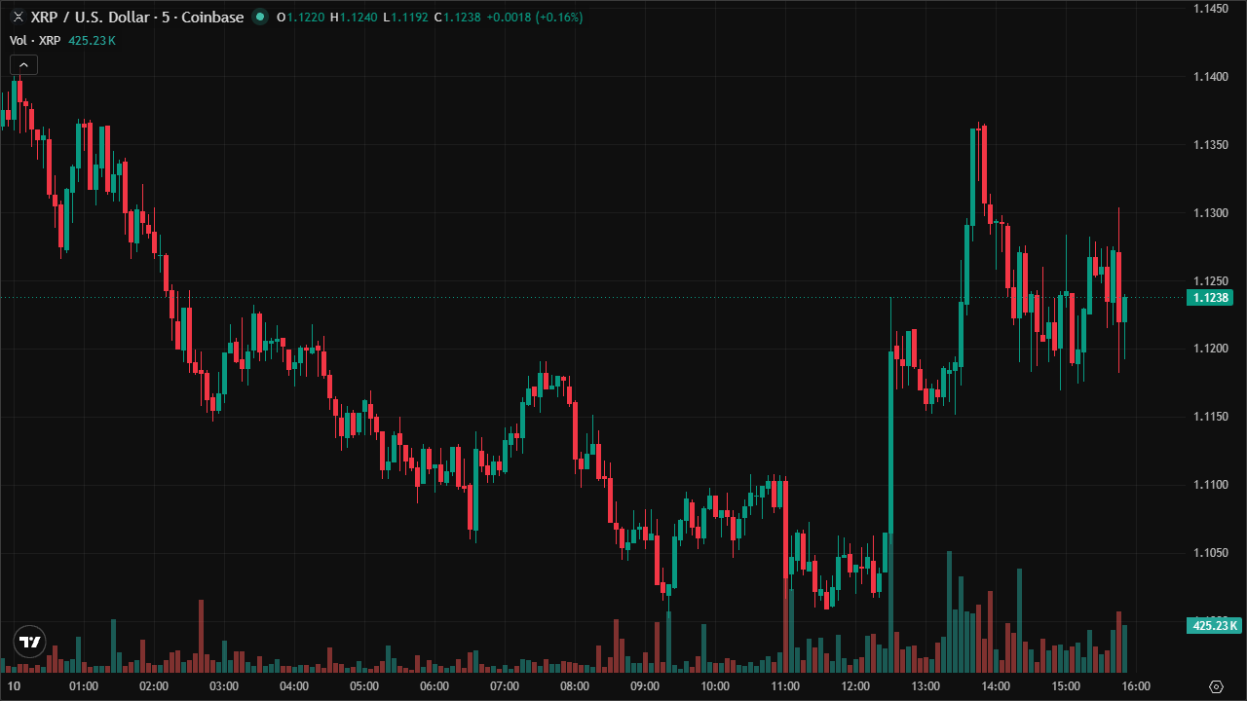Click the 1.1250 price axis label
The image size is (1247, 701).
coord(1209,280)
